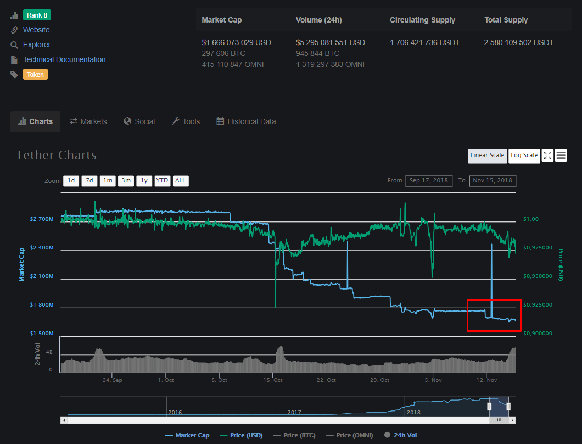582x444 pixels.
Task: Toggle the Price (USD) legend series
Action: pyautogui.click(x=241, y=435)
